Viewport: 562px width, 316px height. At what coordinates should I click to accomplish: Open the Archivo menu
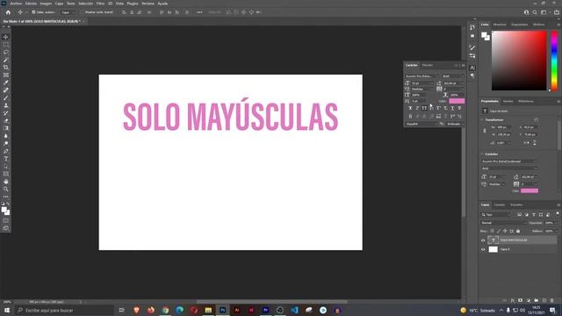16,4
